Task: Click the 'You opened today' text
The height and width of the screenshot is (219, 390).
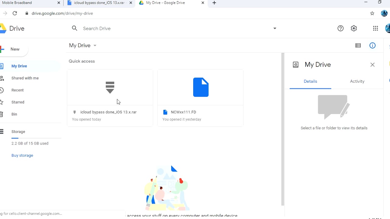Action: pos(87,120)
